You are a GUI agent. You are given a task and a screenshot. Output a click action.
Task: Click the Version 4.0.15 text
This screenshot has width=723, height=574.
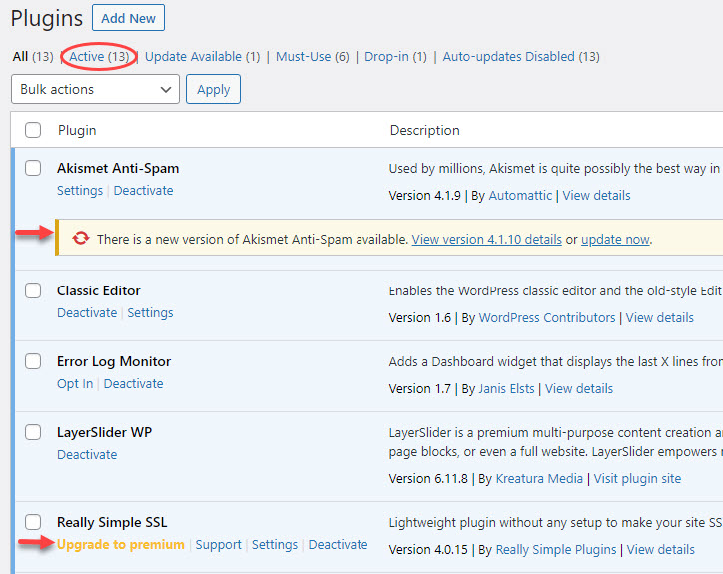[428, 550]
